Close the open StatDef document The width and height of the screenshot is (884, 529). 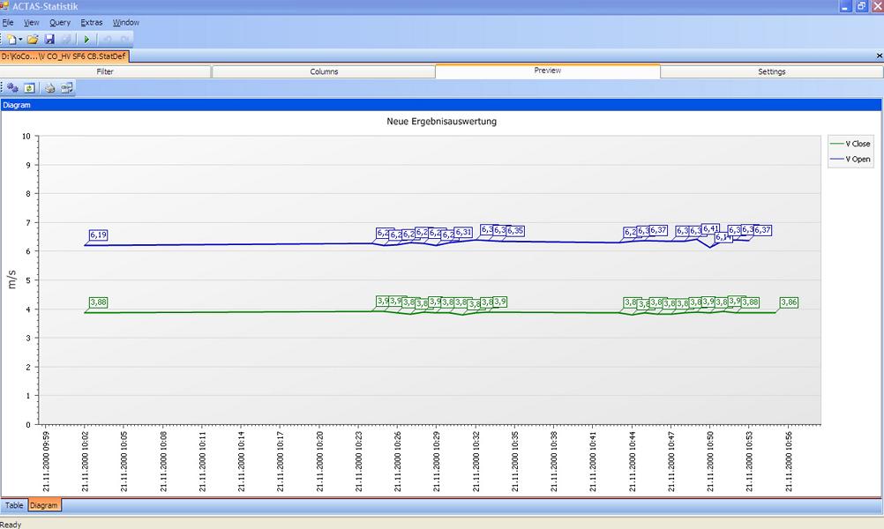(x=879, y=56)
